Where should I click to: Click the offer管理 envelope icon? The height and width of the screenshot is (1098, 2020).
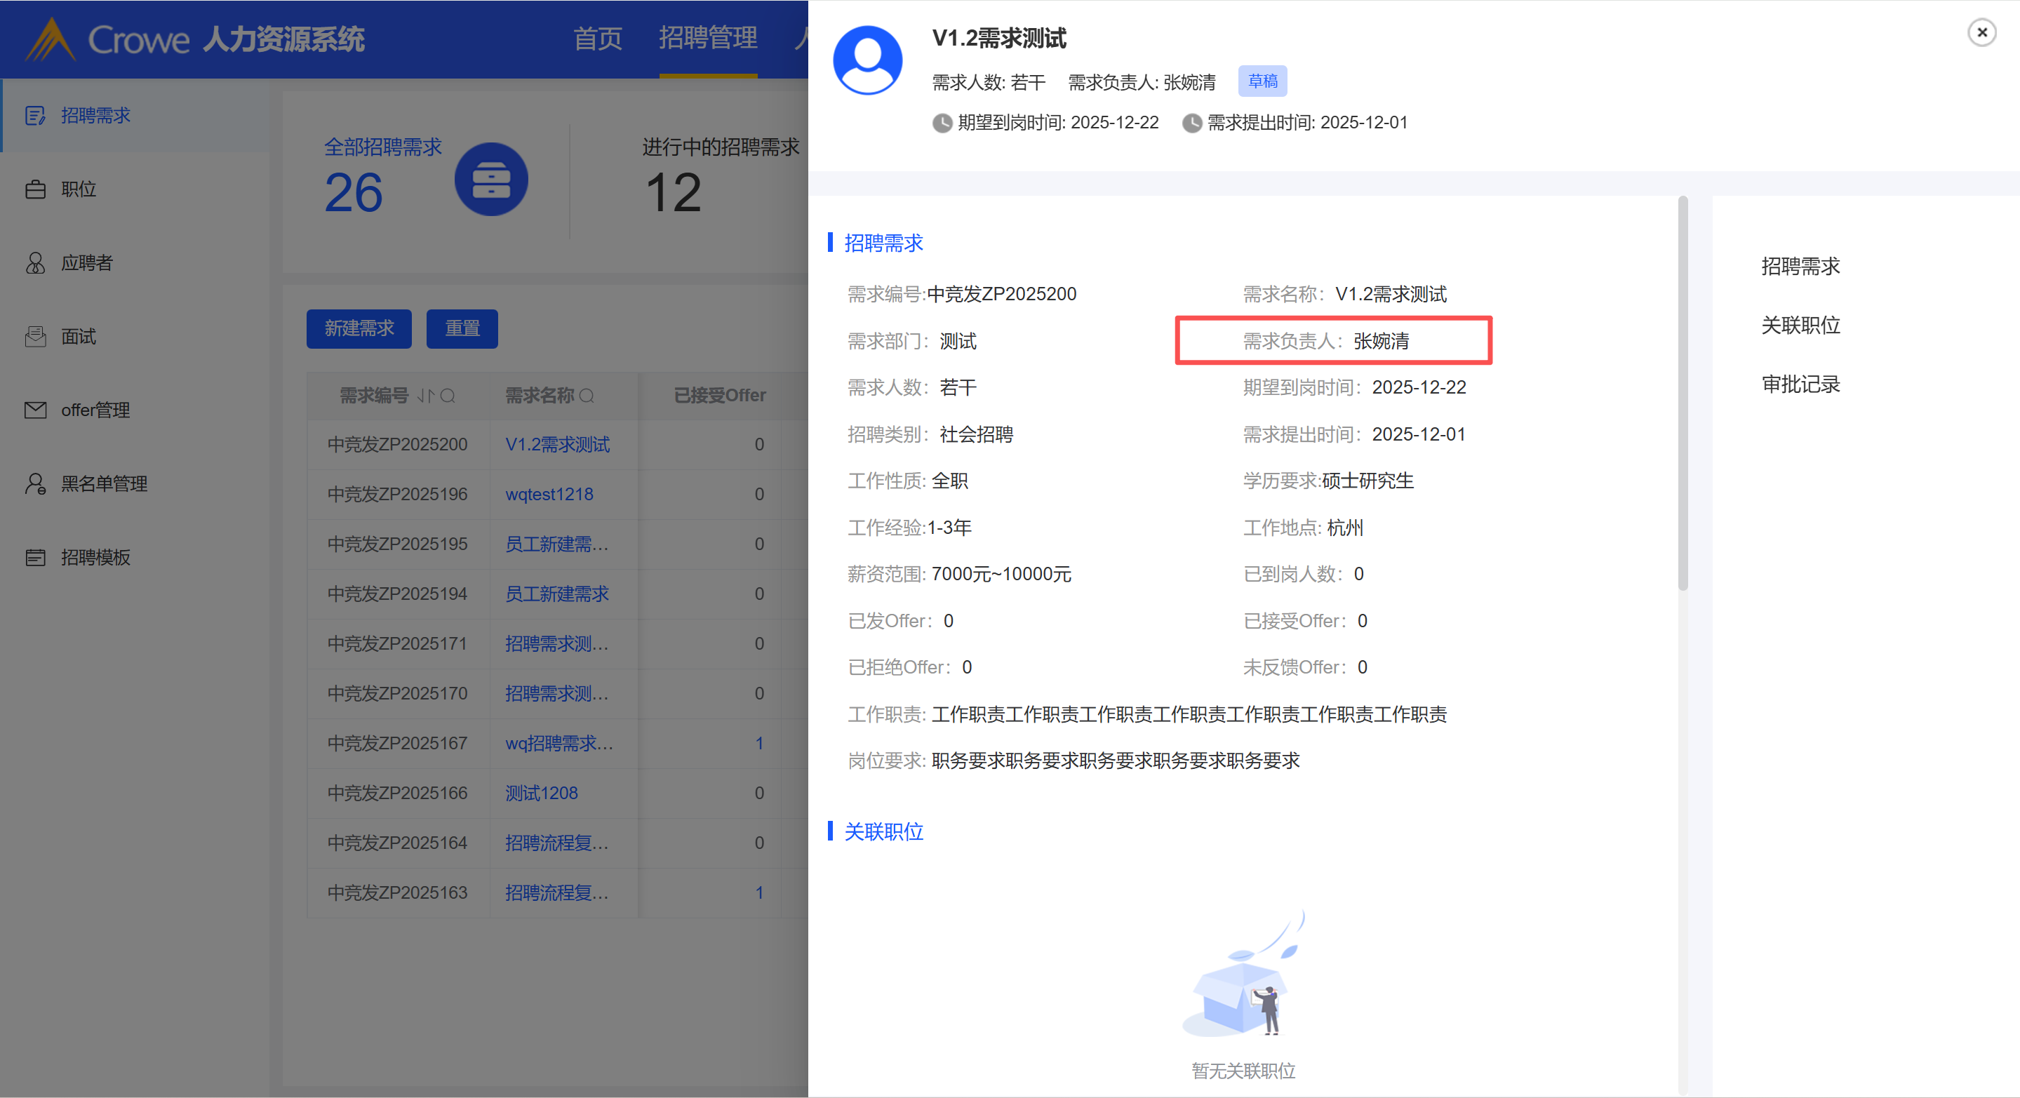[x=35, y=410]
